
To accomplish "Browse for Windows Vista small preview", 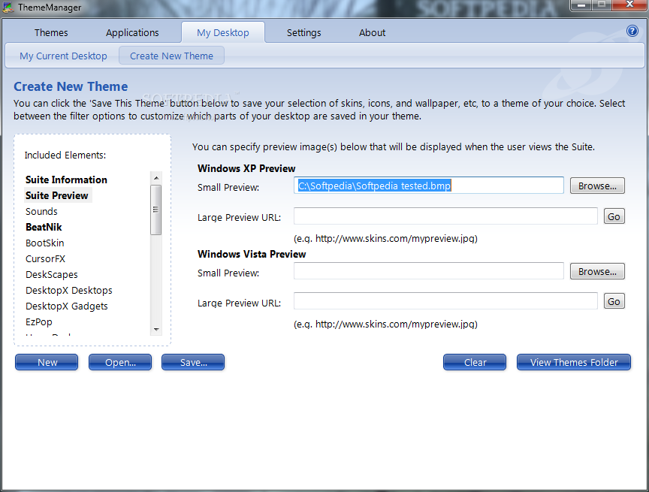I will 597,271.
